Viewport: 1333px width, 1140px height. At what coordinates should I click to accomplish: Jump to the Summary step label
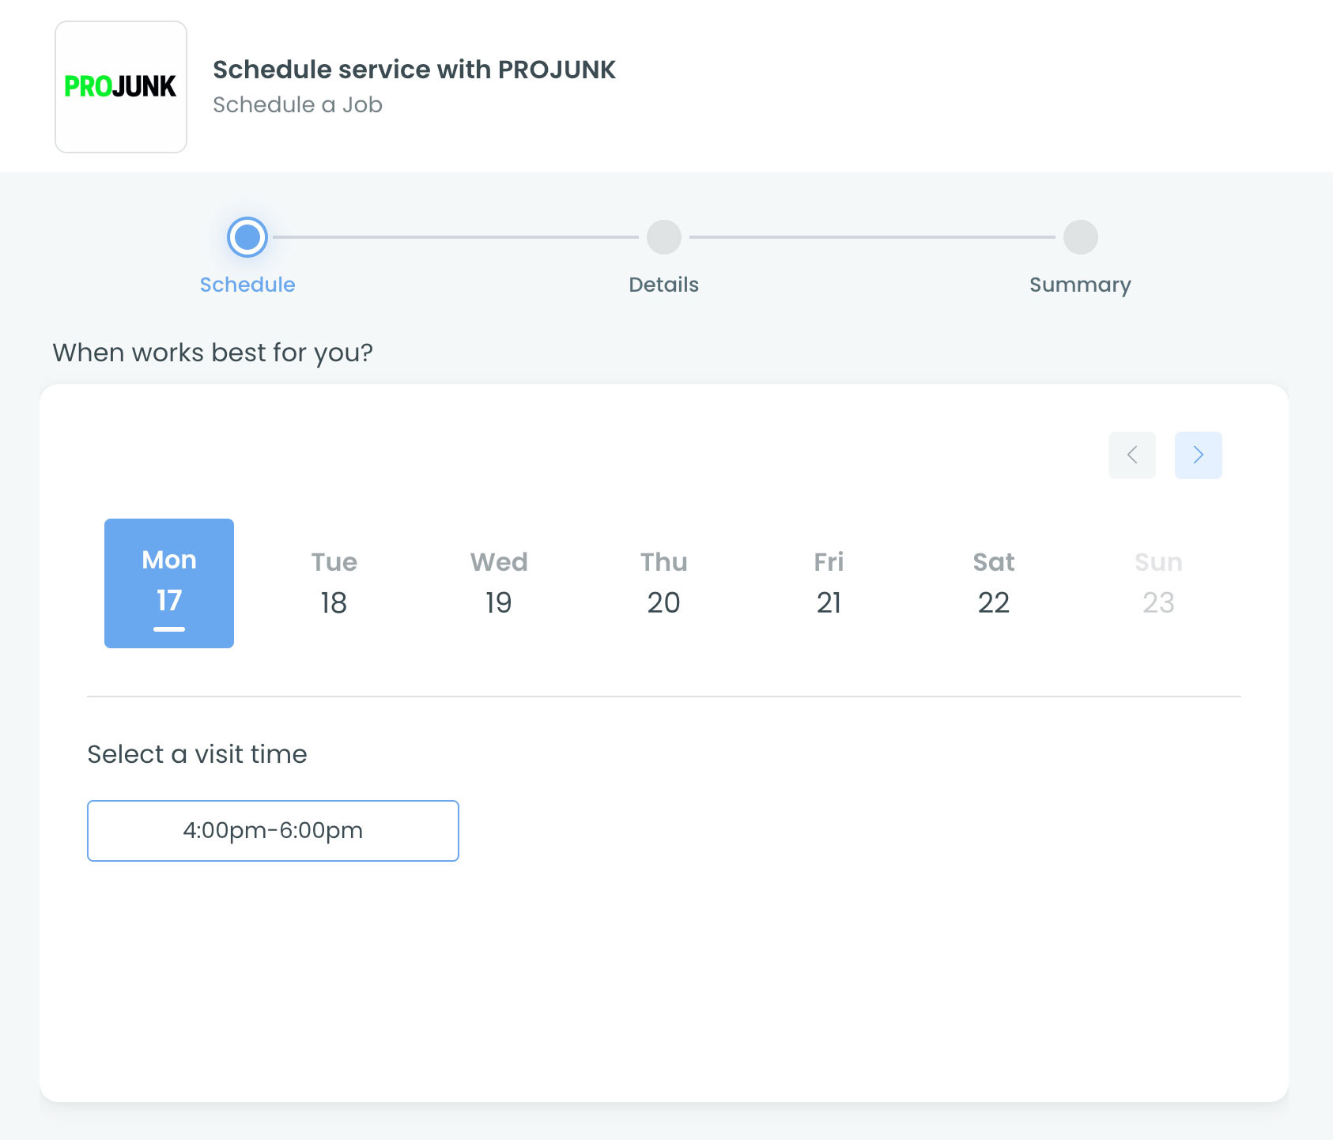[1080, 285]
